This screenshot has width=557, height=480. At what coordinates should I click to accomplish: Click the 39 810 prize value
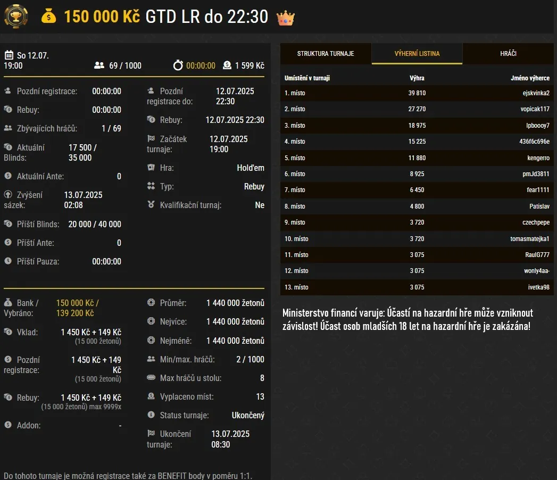point(417,93)
